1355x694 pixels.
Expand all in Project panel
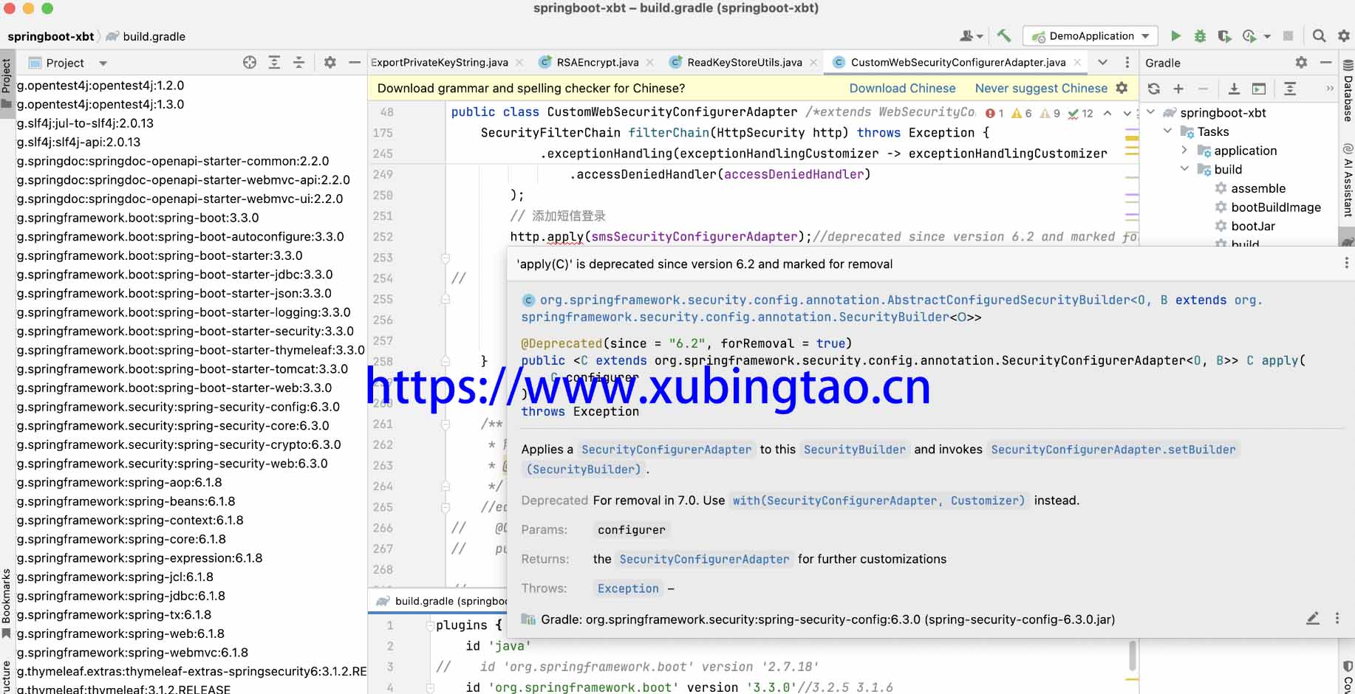274,63
